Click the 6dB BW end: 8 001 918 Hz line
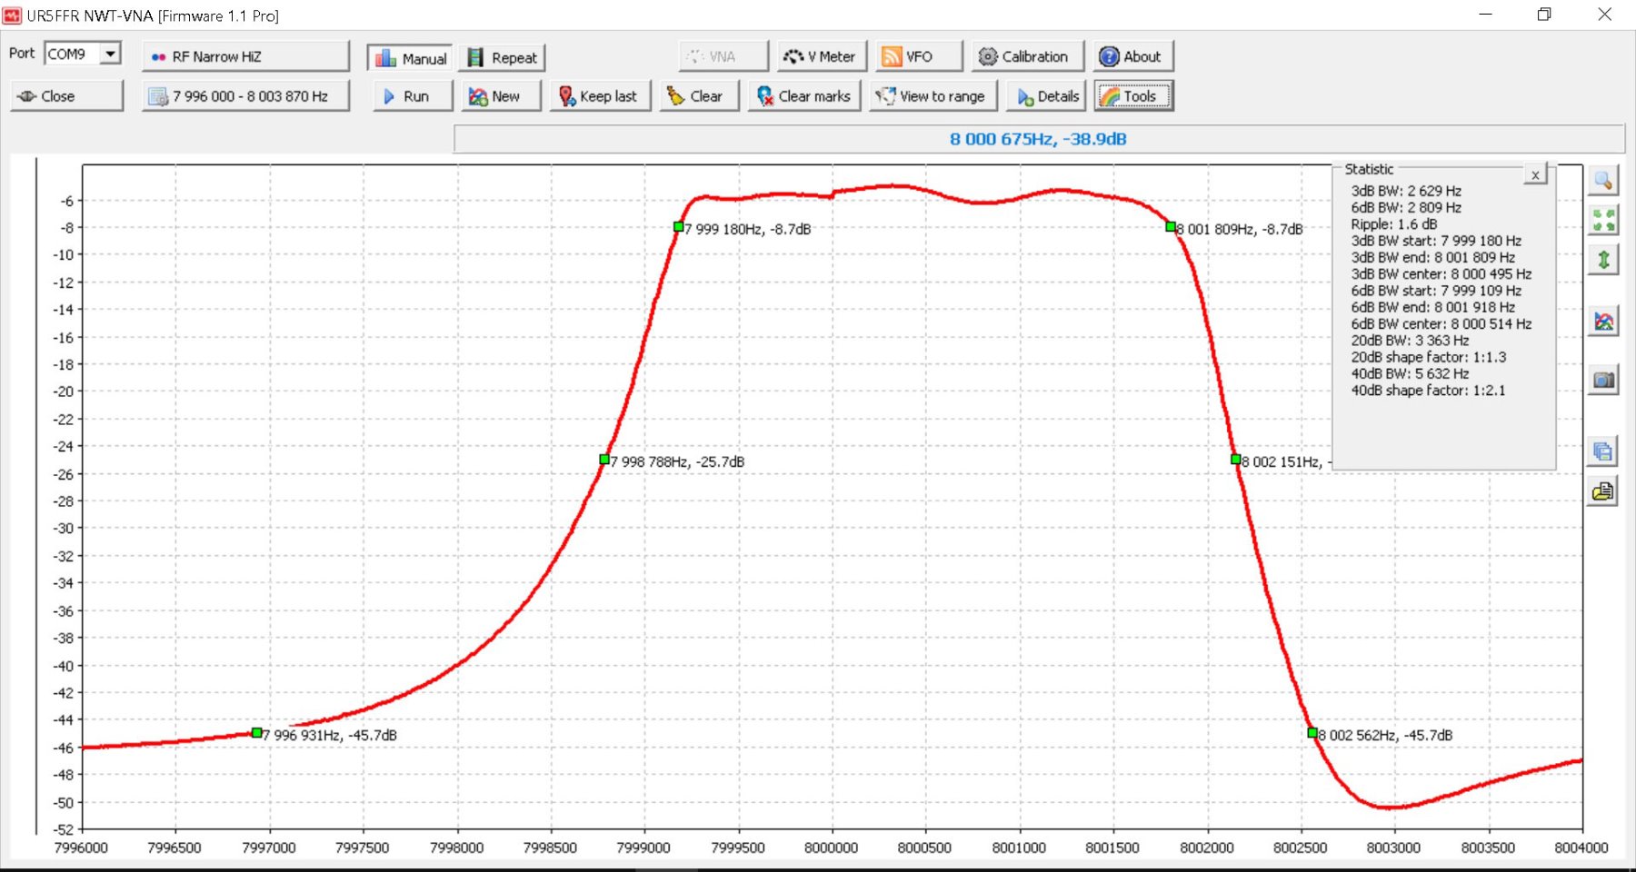 click(x=1433, y=308)
